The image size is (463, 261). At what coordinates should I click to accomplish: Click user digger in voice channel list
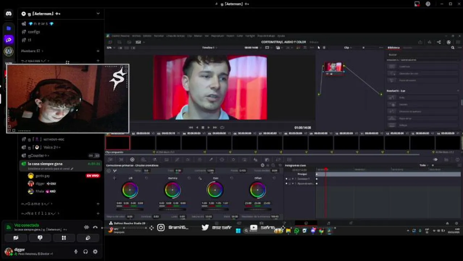click(40, 184)
